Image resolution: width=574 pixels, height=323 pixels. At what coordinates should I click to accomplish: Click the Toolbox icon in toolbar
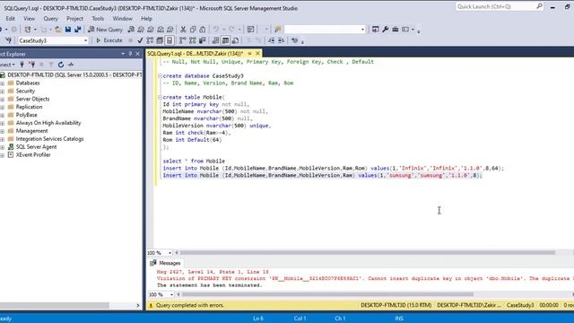point(396,30)
